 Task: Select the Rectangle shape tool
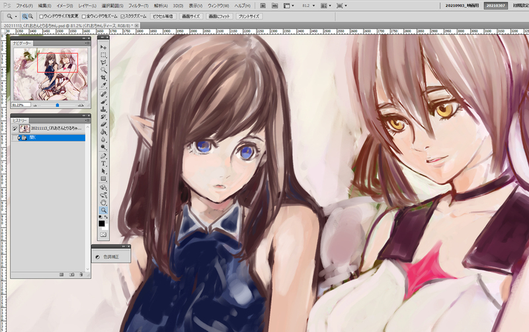104,179
